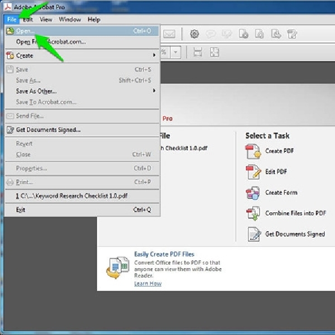
Task: Open the Help menu
Action: (94, 20)
